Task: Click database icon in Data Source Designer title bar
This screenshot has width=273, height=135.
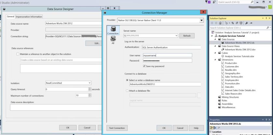Action: point(4,9)
